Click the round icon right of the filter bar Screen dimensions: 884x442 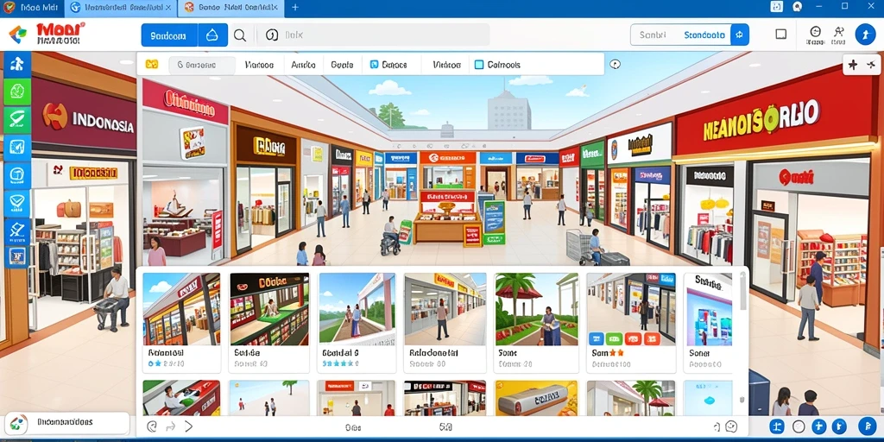[615, 64]
